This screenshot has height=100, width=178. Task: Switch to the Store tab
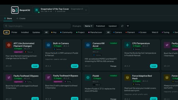(x=8, y=19)
